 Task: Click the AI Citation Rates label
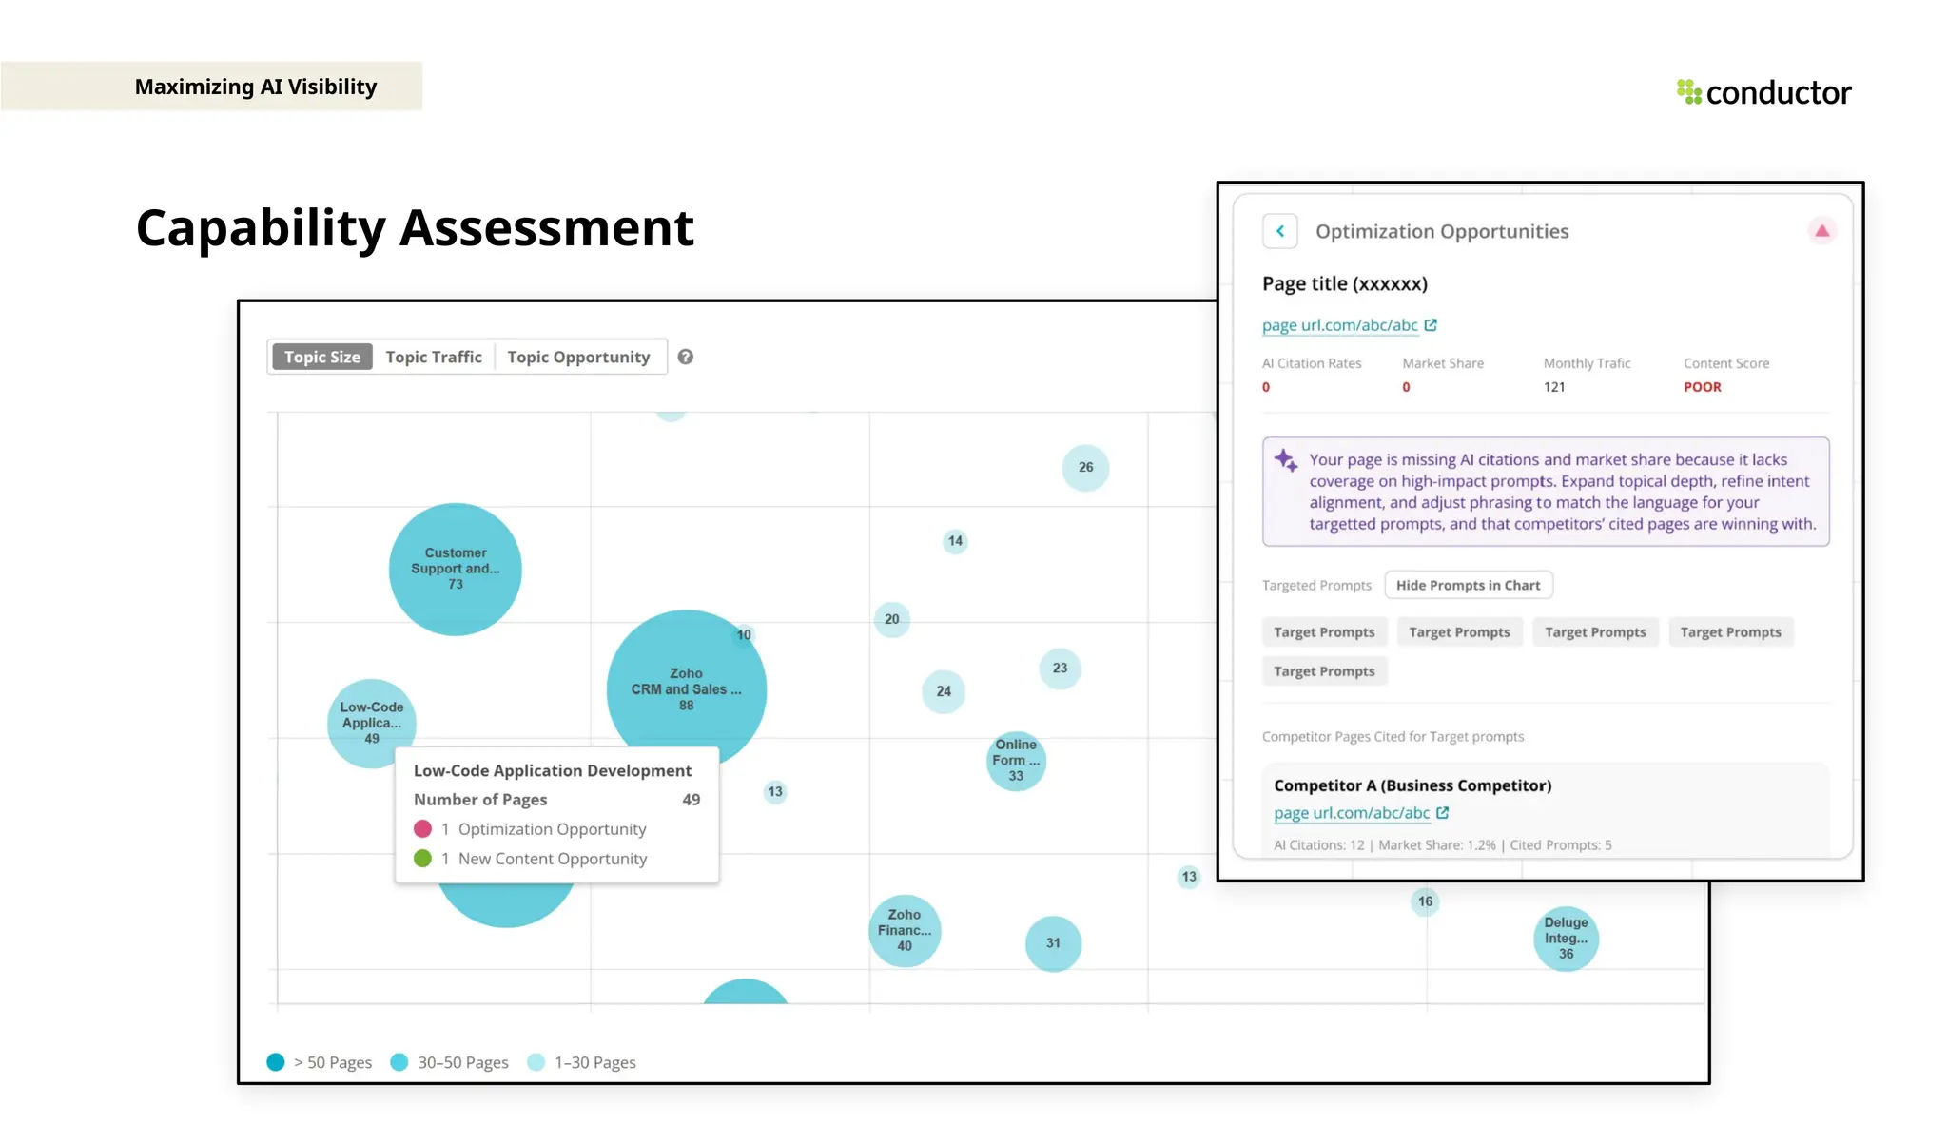tap(1312, 363)
